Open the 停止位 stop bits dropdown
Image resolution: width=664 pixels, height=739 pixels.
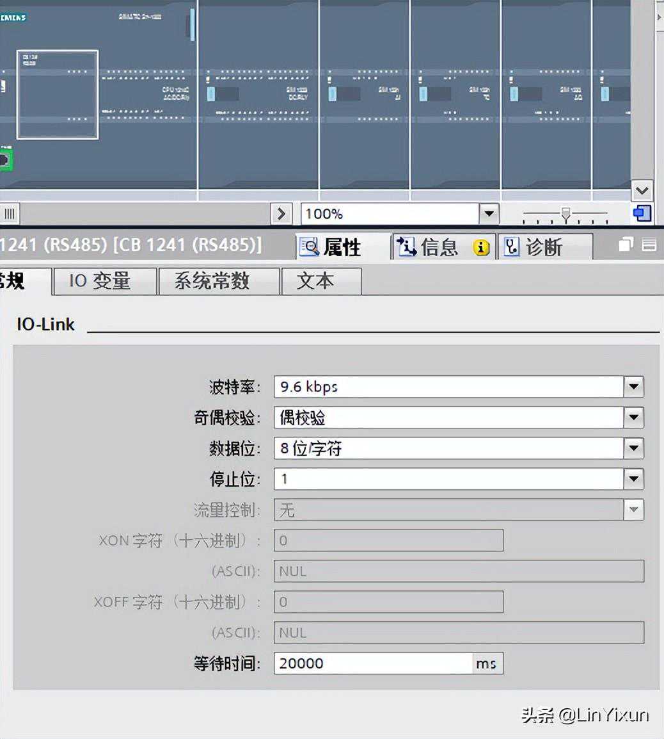pyautogui.click(x=633, y=479)
